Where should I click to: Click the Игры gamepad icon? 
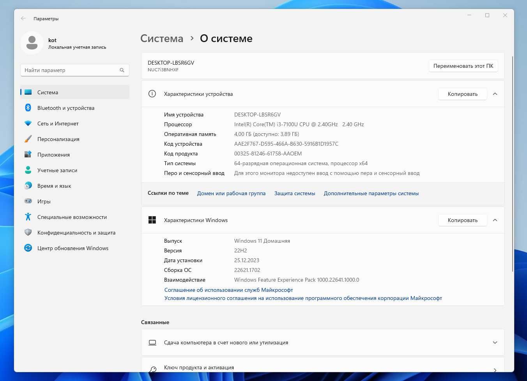click(x=28, y=201)
